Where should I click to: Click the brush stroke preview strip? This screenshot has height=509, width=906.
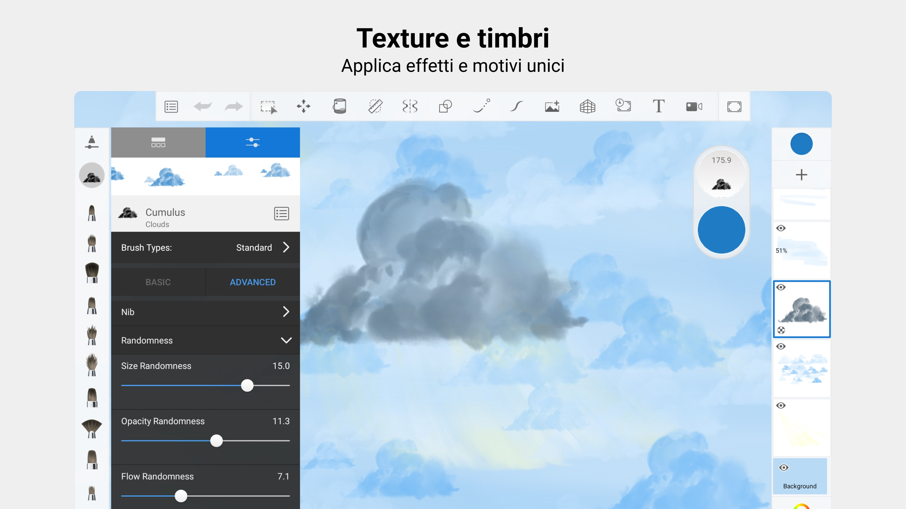(205, 176)
